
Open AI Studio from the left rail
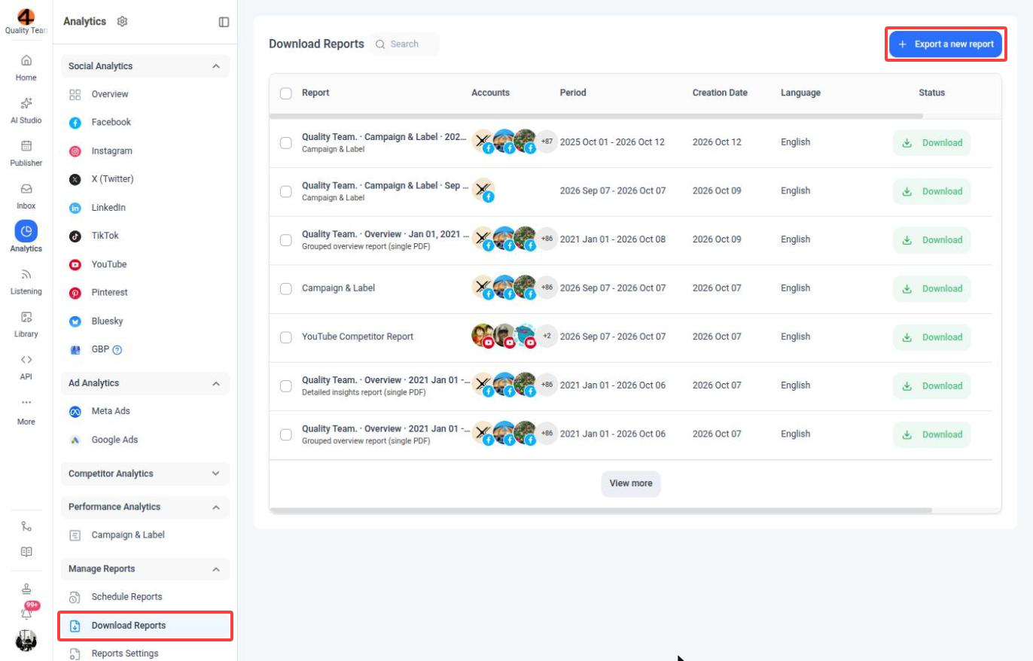[26, 110]
